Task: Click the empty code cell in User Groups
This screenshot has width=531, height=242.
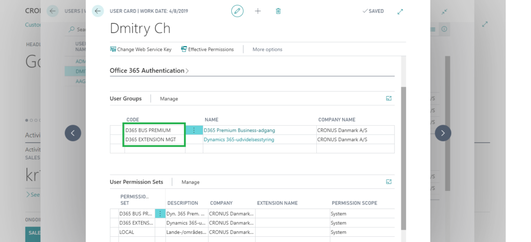Action: 155,148
